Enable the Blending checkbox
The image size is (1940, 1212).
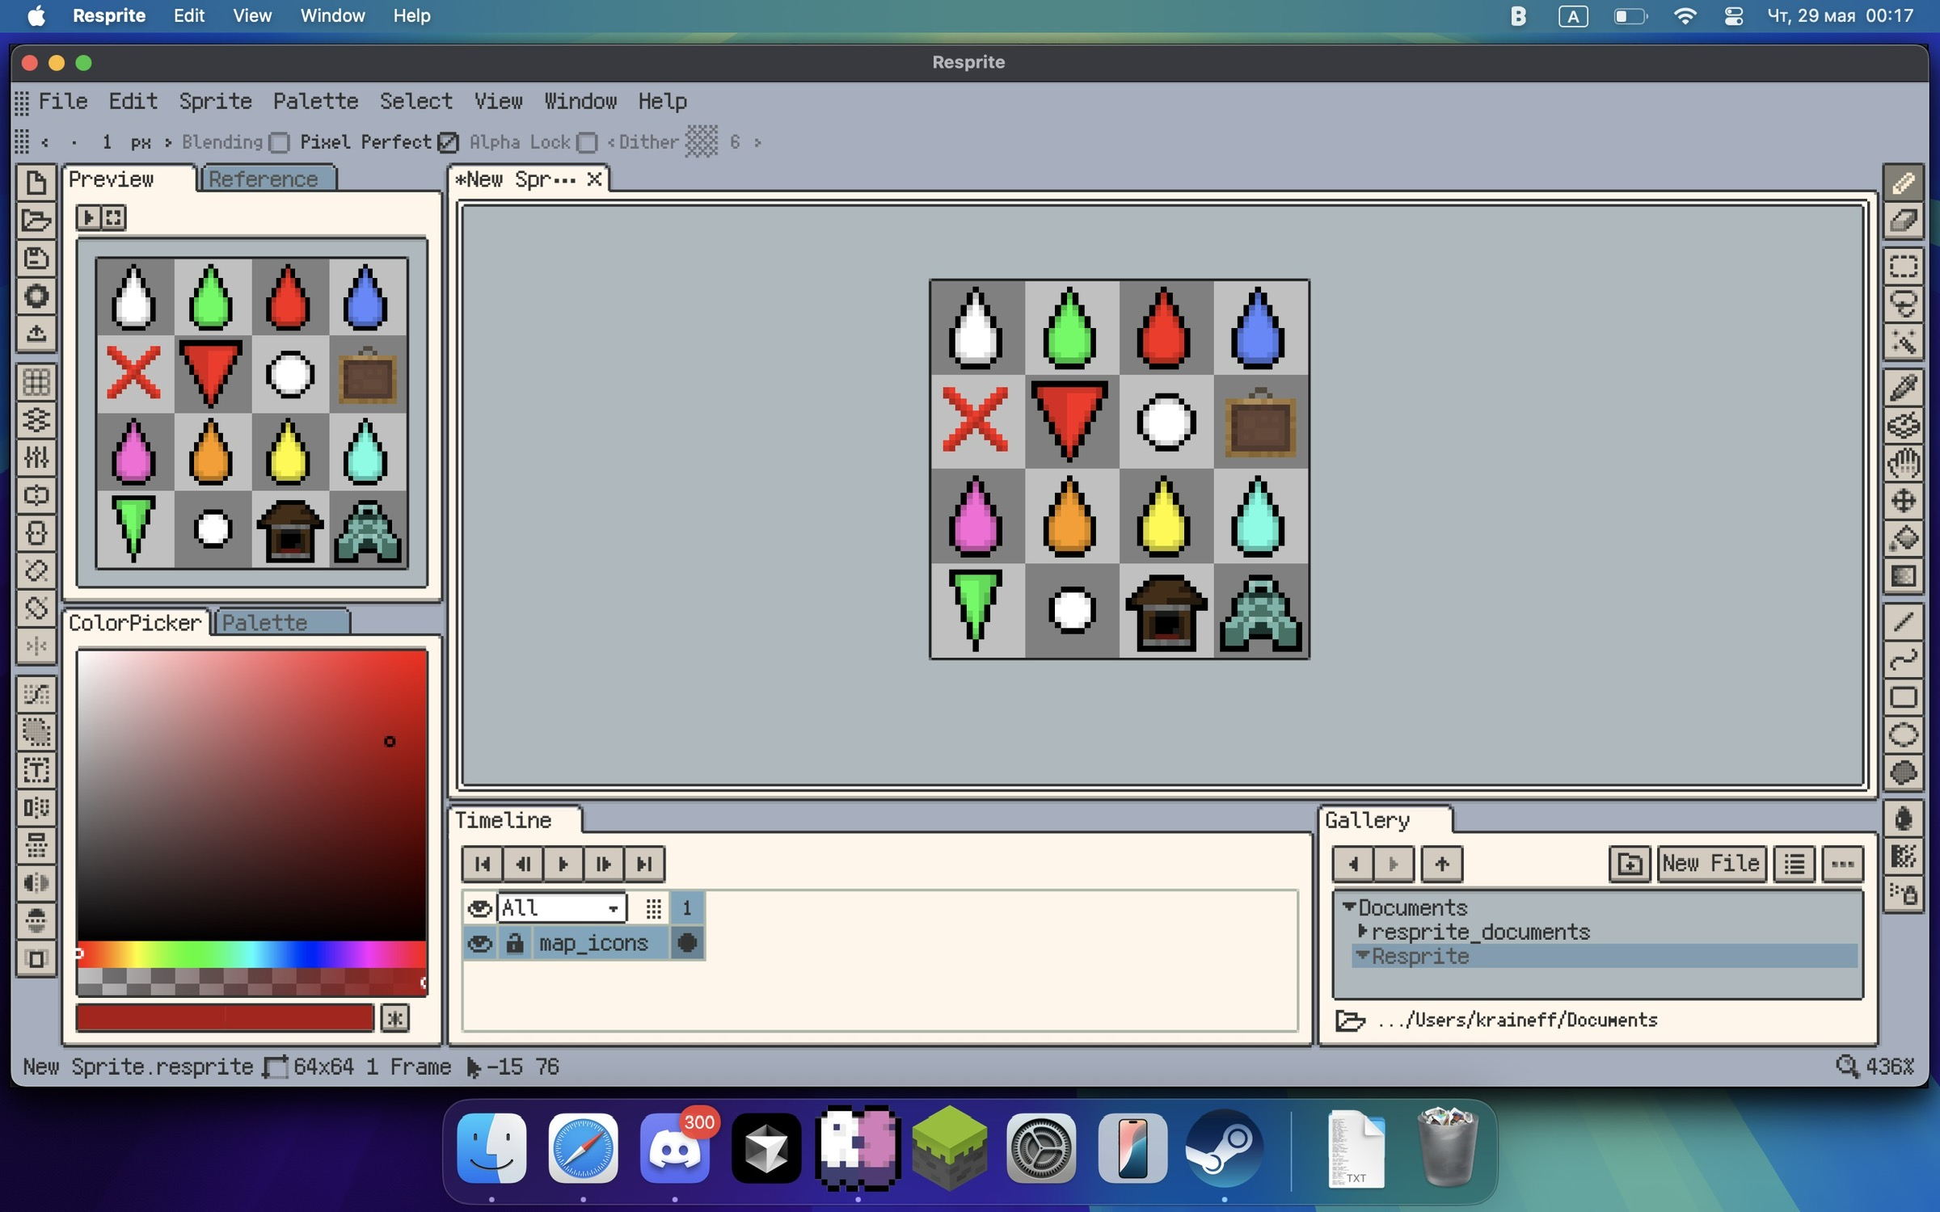[x=279, y=143]
